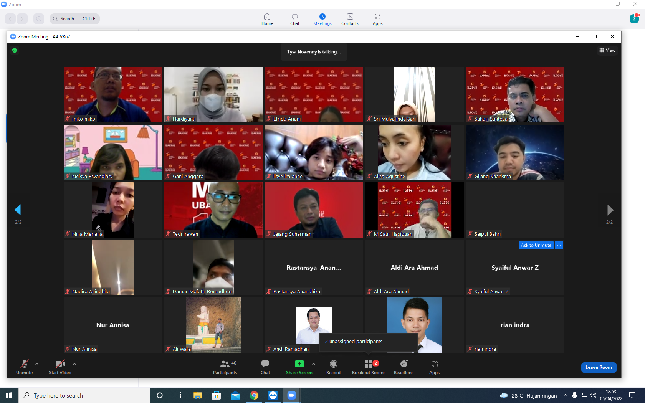
Task: Go to previous gallery page with left arrow
Action: (x=18, y=210)
